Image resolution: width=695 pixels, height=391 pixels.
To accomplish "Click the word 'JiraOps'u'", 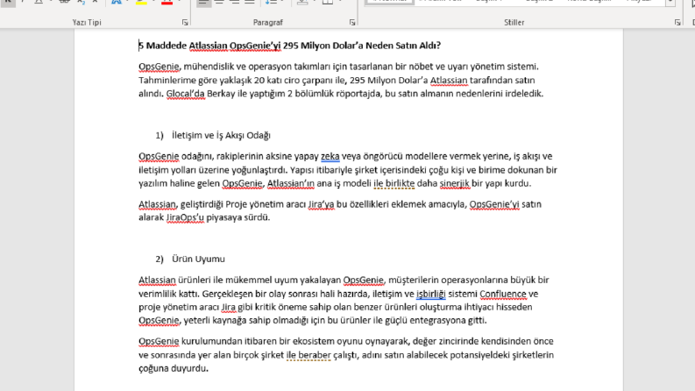I will coord(185,217).
